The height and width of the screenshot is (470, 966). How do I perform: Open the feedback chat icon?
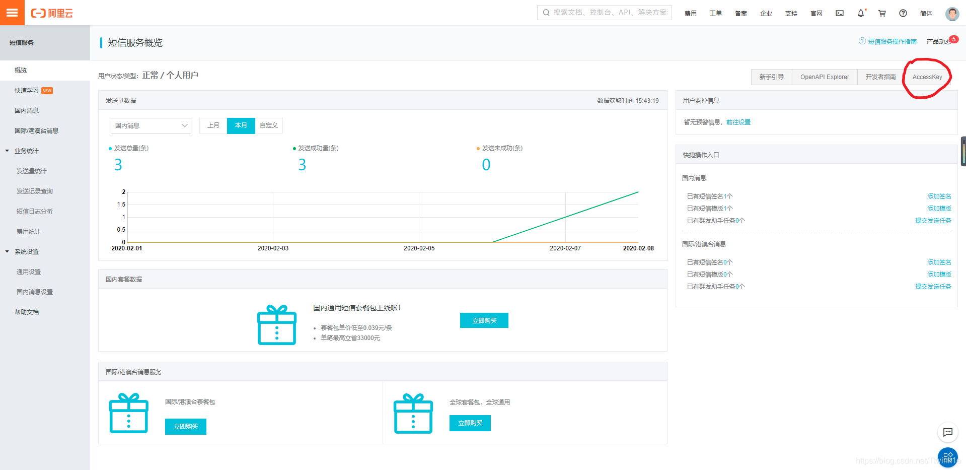[947, 432]
